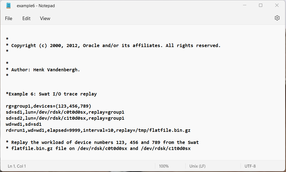
Task: Close the example6 Notepad window
Action: coord(277,5)
